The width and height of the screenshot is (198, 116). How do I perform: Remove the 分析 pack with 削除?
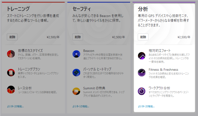click(x=143, y=37)
